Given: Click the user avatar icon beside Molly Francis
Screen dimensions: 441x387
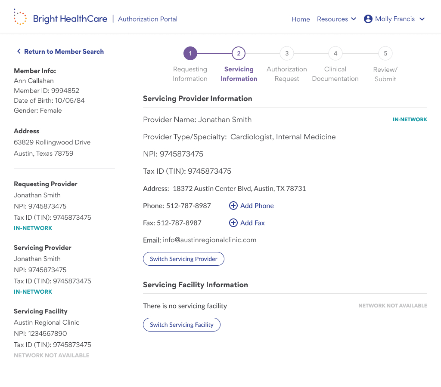Looking at the screenshot, I should 368,19.
